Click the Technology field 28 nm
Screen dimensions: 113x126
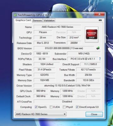point(43,37)
